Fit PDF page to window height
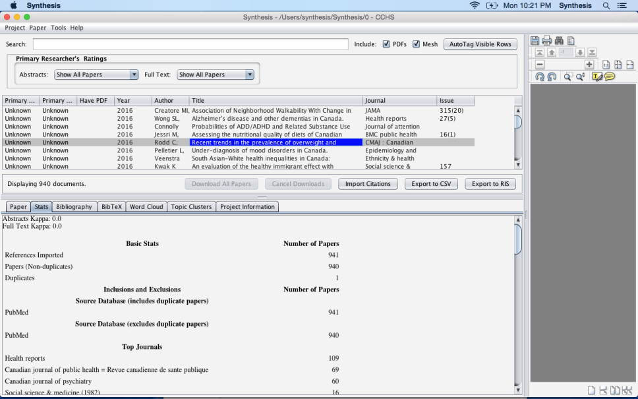638x399 pixels. (618, 65)
